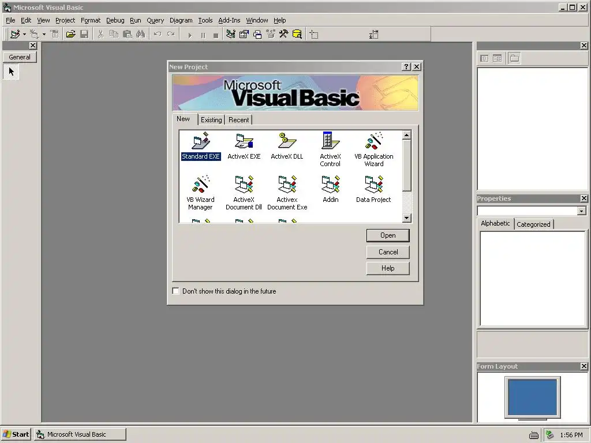Click the keyboard icon in system tray
The image size is (591, 443).
[533, 435]
